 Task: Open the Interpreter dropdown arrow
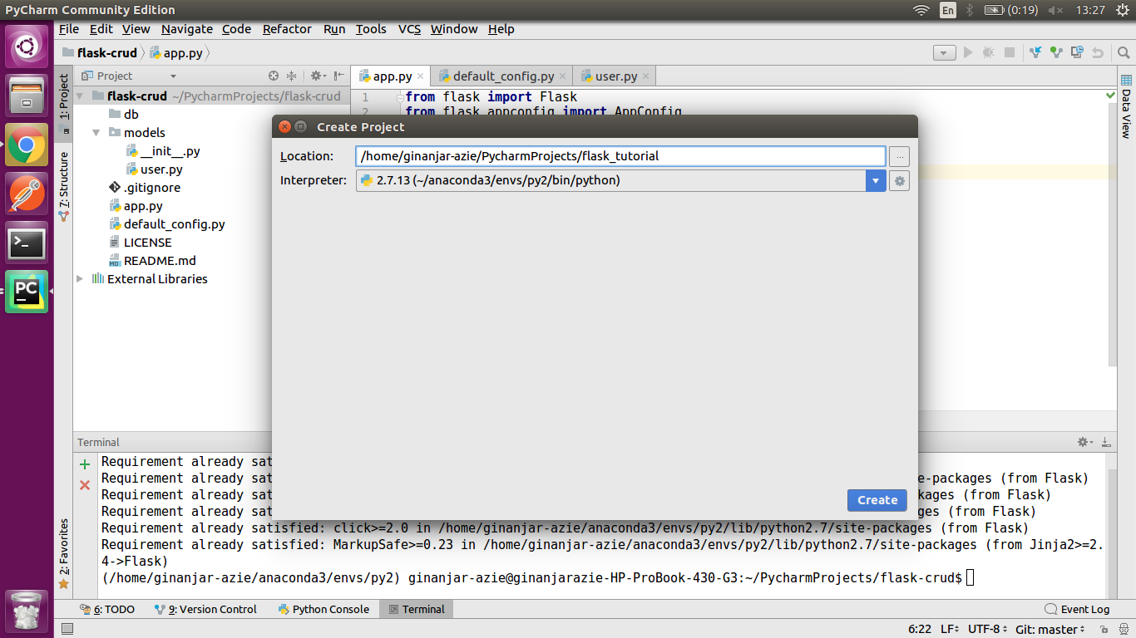[876, 180]
